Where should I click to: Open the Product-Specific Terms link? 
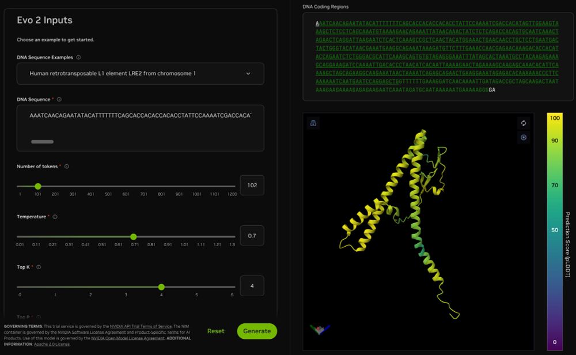(157, 332)
